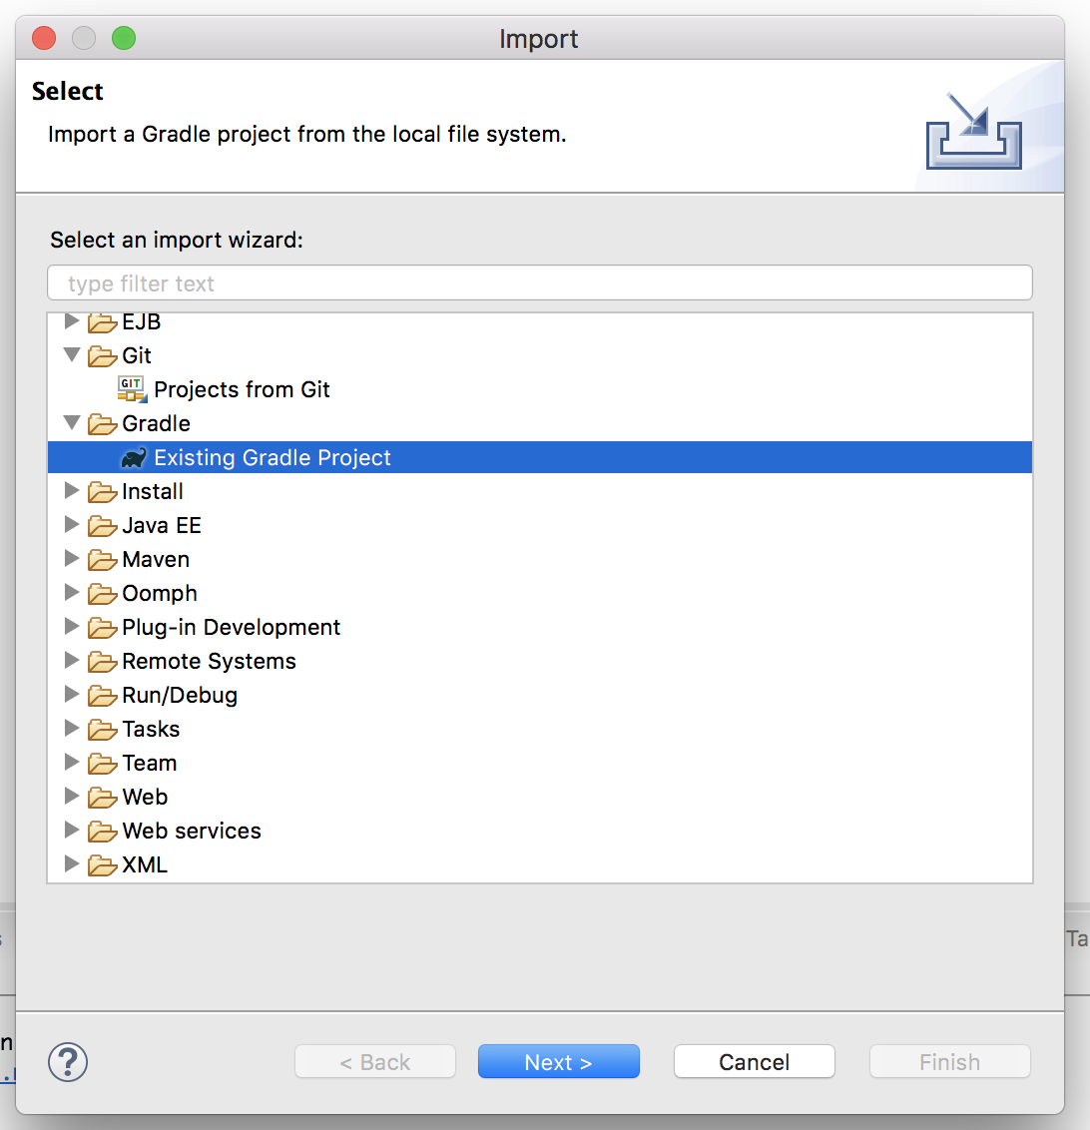Click the Maven folder icon
Image resolution: width=1090 pixels, height=1130 pixels.
click(102, 560)
